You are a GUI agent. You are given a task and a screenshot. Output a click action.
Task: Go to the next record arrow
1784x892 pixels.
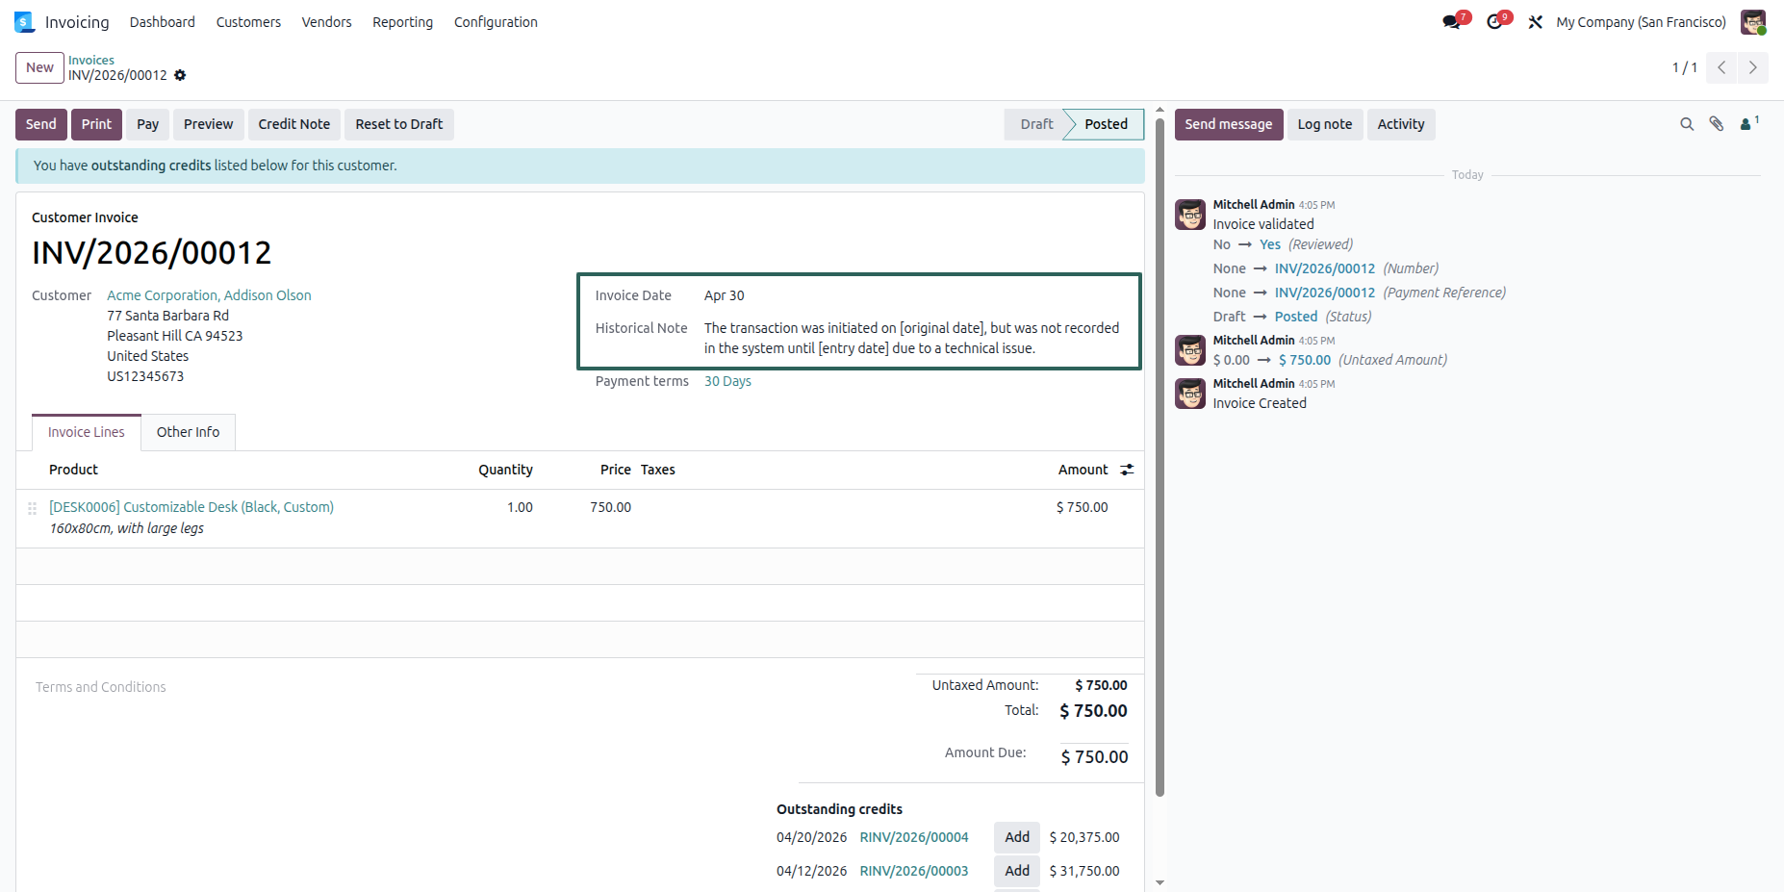coord(1752,67)
